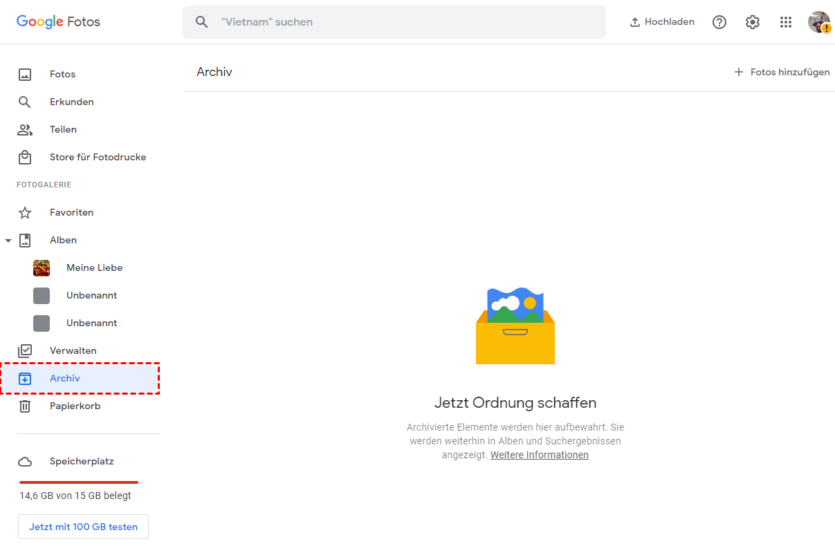The height and width of the screenshot is (546, 835).
Task: Select Verwalten in the sidebar
Action: pos(73,350)
